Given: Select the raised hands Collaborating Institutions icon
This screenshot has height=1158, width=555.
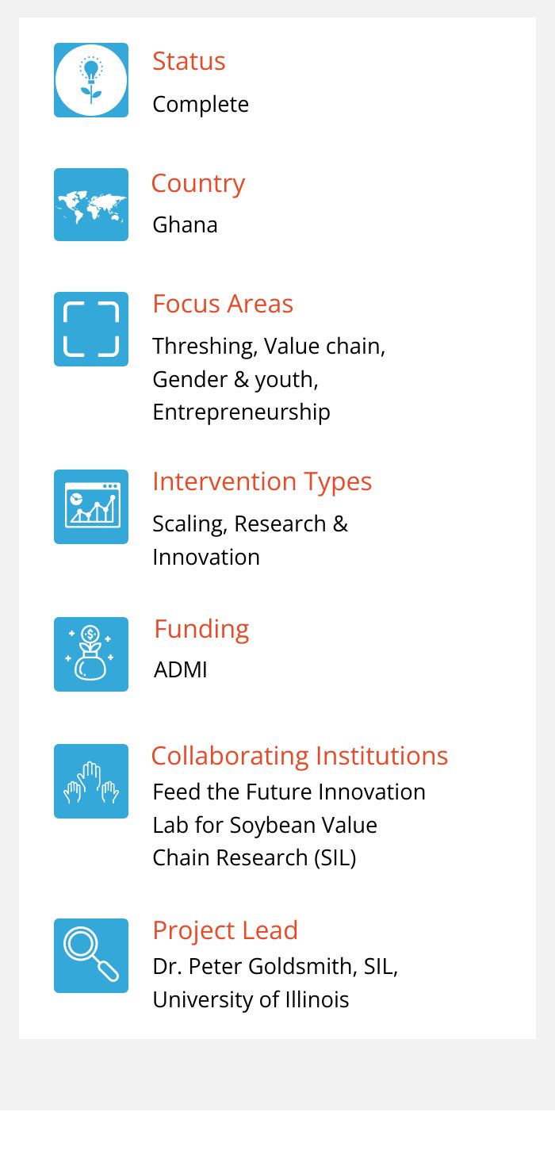Looking at the screenshot, I should click(91, 781).
